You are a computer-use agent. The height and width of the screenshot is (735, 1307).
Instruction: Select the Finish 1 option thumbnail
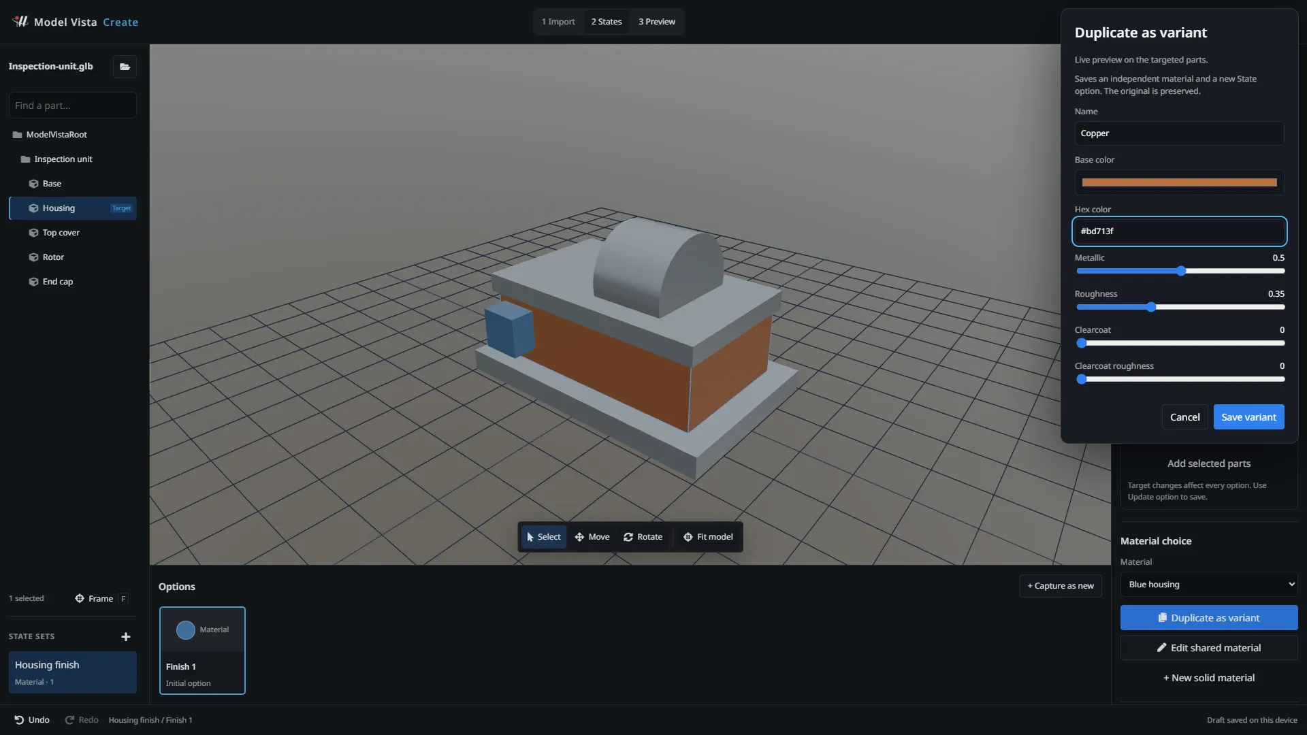[202, 651]
